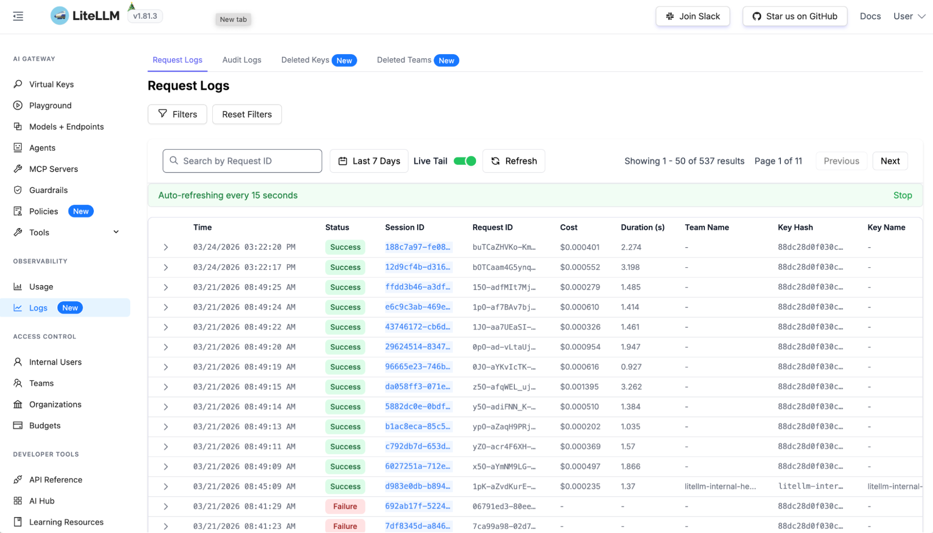The width and height of the screenshot is (933, 533).
Task: Open the Deleted Teams tab
Action: coord(404,60)
